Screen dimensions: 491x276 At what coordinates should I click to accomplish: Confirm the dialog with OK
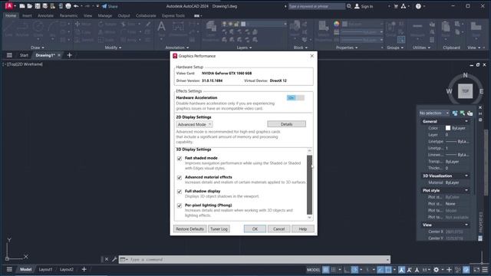coord(255,229)
